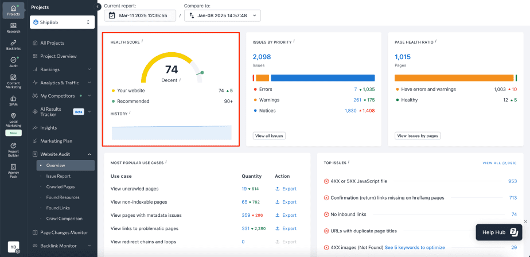Open the ShipBob project selector dropdown
Viewport: 530px width, 257px height.
point(62,22)
